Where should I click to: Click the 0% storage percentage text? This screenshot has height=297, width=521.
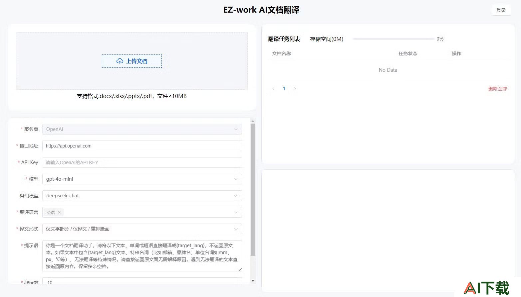[x=440, y=39]
